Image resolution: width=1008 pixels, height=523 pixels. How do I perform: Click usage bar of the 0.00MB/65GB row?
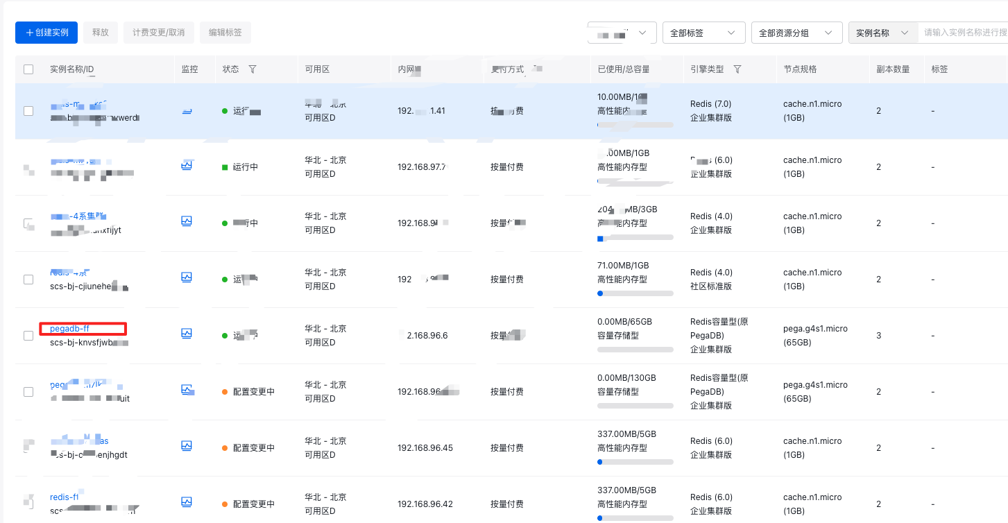(635, 350)
